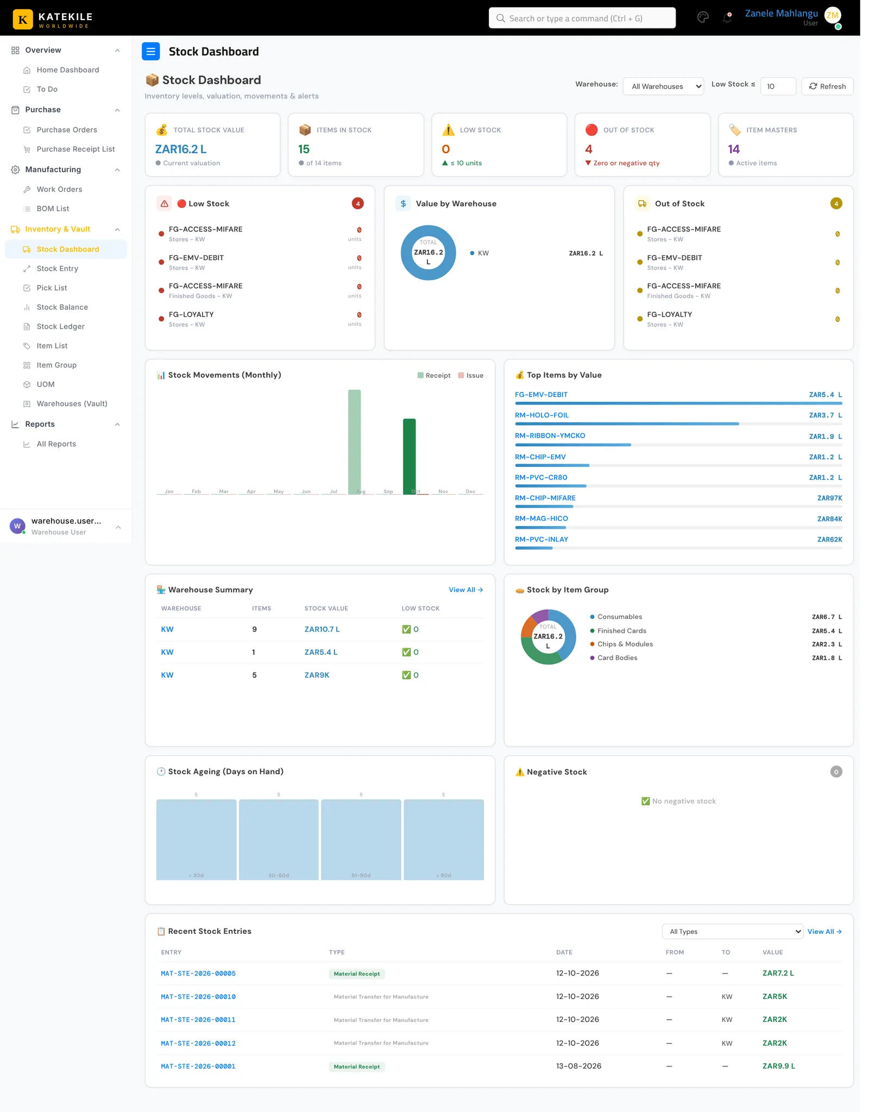
Task: Click the Katekile K logo
Action: [x=23, y=19]
